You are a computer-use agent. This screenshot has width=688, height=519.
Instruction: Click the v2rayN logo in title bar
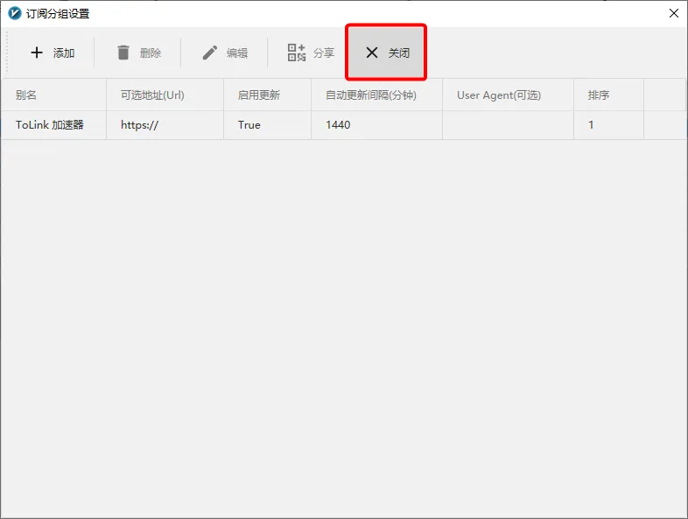coord(14,13)
